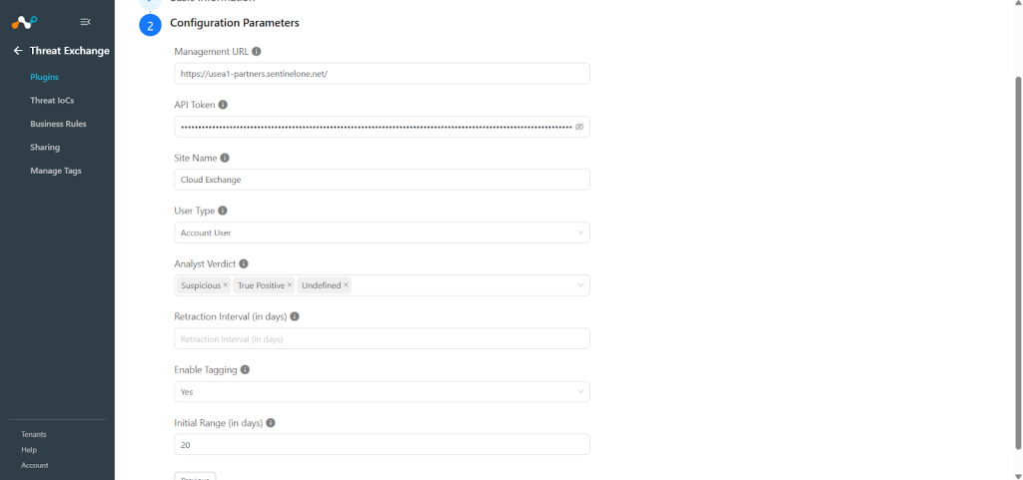Remove the Suspicious verdict tag
The height and width of the screenshot is (480, 1023).
[x=226, y=285]
